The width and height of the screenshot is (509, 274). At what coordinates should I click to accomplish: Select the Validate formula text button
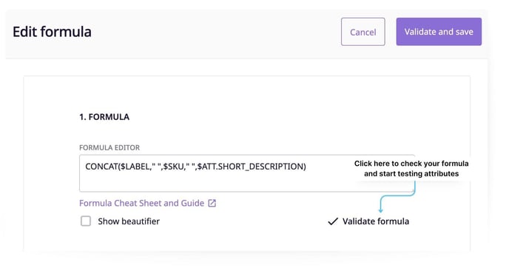click(x=376, y=221)
